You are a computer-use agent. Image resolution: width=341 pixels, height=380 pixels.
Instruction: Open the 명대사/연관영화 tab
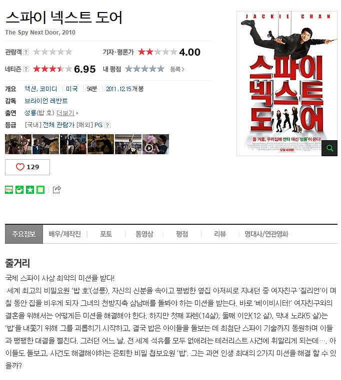(266, 234)
